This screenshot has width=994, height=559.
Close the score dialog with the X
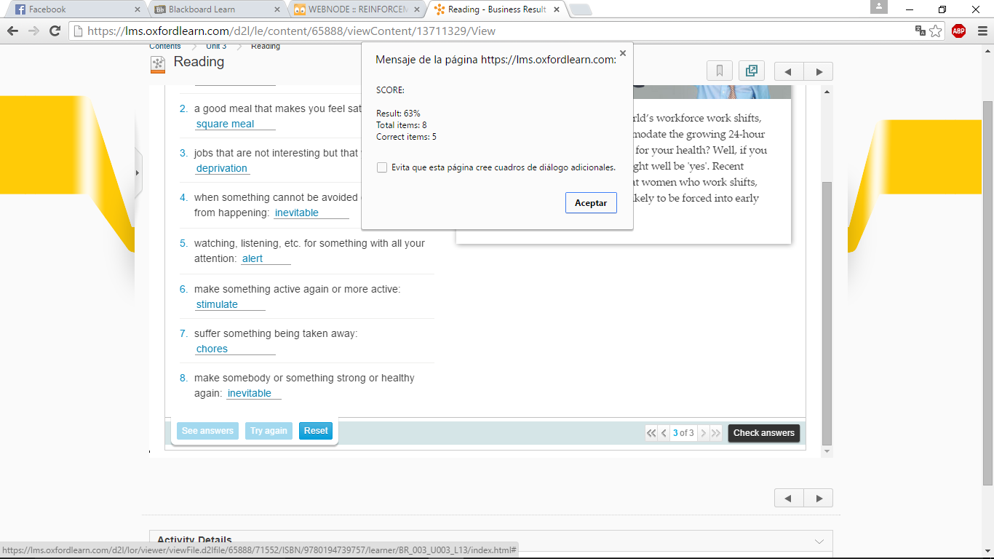622,53
